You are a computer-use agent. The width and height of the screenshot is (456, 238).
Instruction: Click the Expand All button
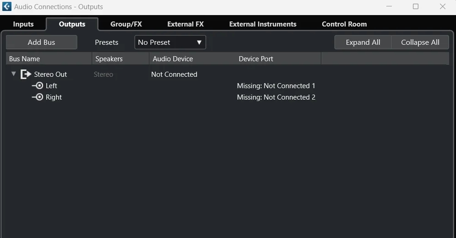(x=363, y=42)
